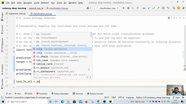Open the JetBrains Space colorful icon
This screenshot has width=186, height=104.
[183, 8]
